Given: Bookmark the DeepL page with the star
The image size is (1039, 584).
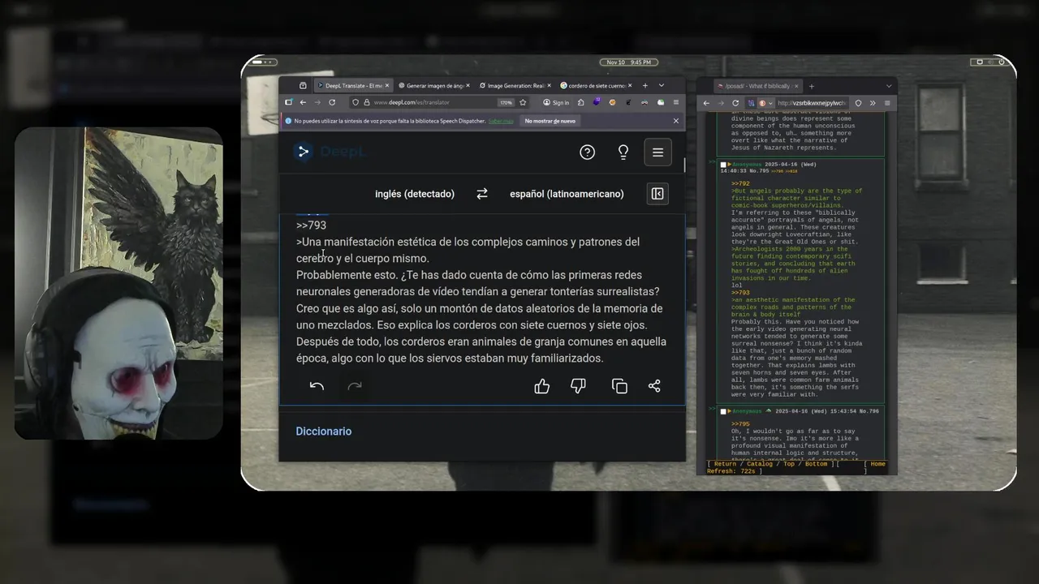Looking at the screenshot, I should [523, 102].
